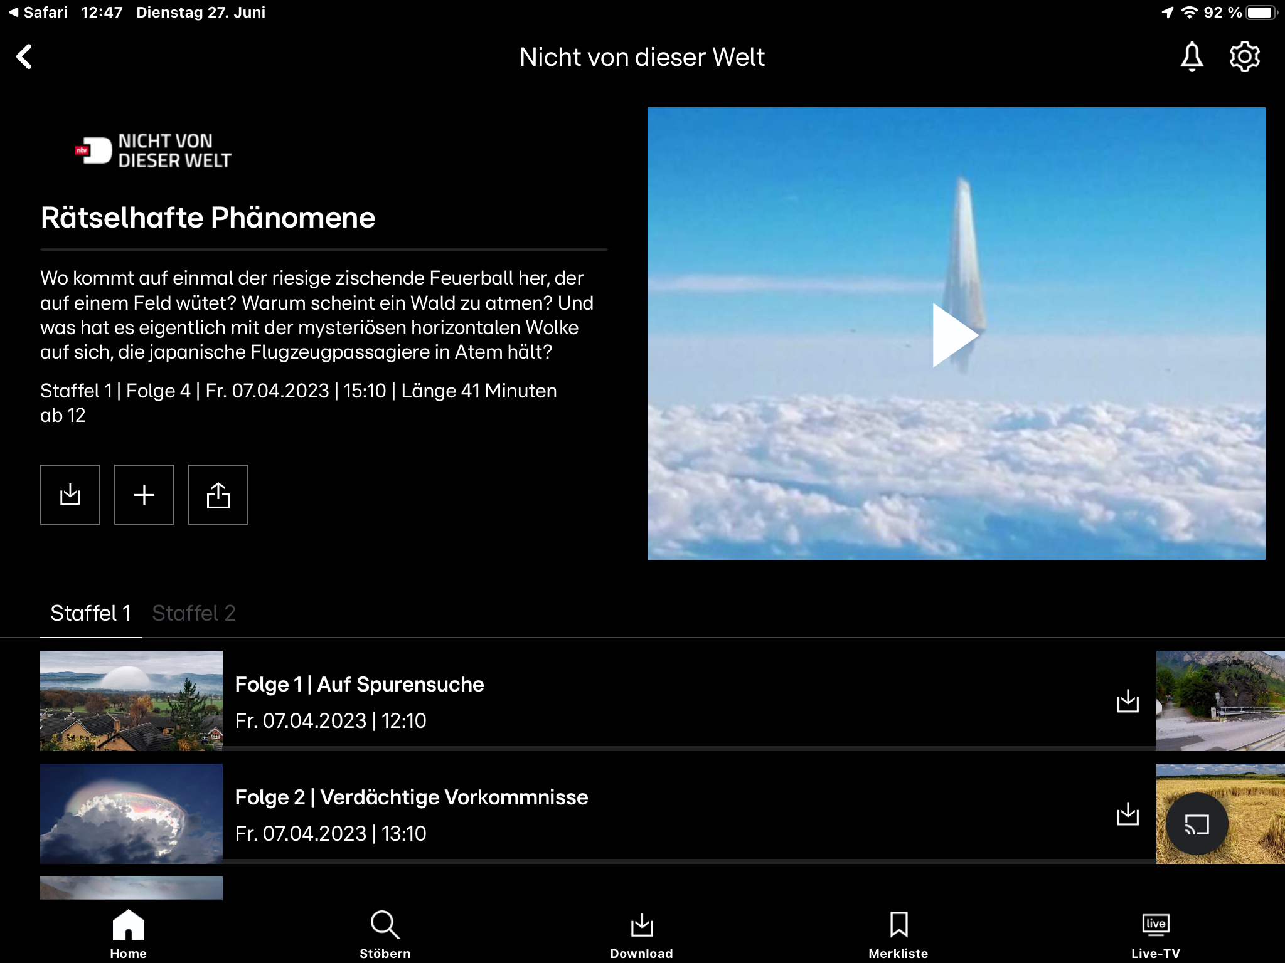Viewport: 1285px width, 963px height.
Task: Open the Download section in bottom bar
Action: 641,934
